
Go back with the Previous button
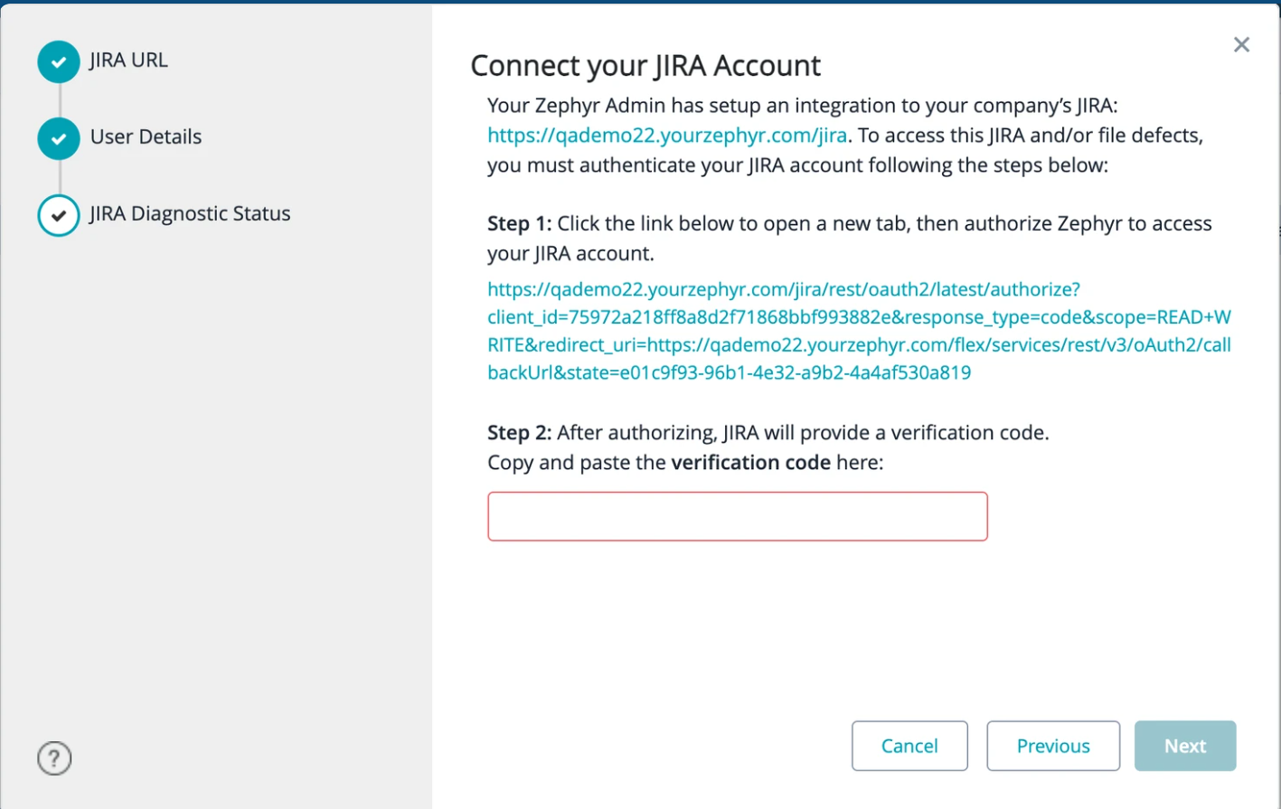[1053, 746]
